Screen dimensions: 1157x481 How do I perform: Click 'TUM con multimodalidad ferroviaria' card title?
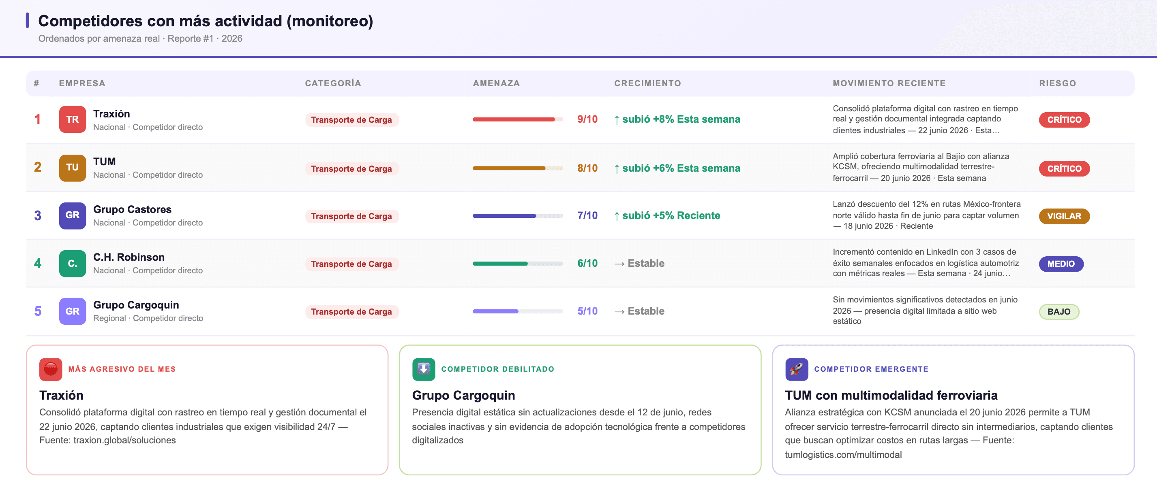(x=891, y=395)
